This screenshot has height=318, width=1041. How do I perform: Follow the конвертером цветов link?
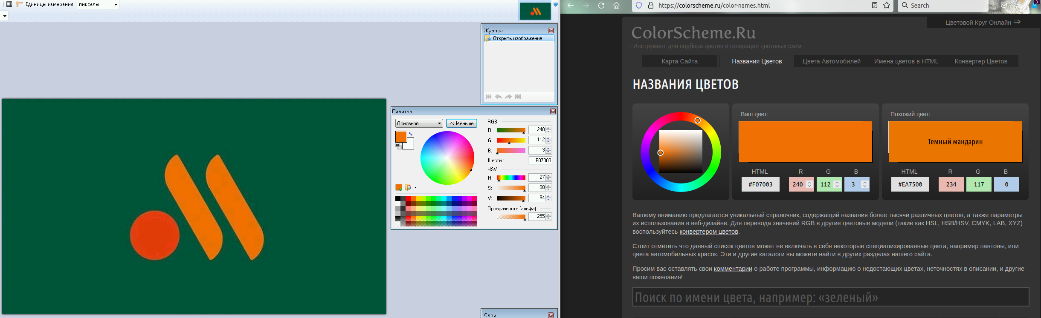click(709, 232)
